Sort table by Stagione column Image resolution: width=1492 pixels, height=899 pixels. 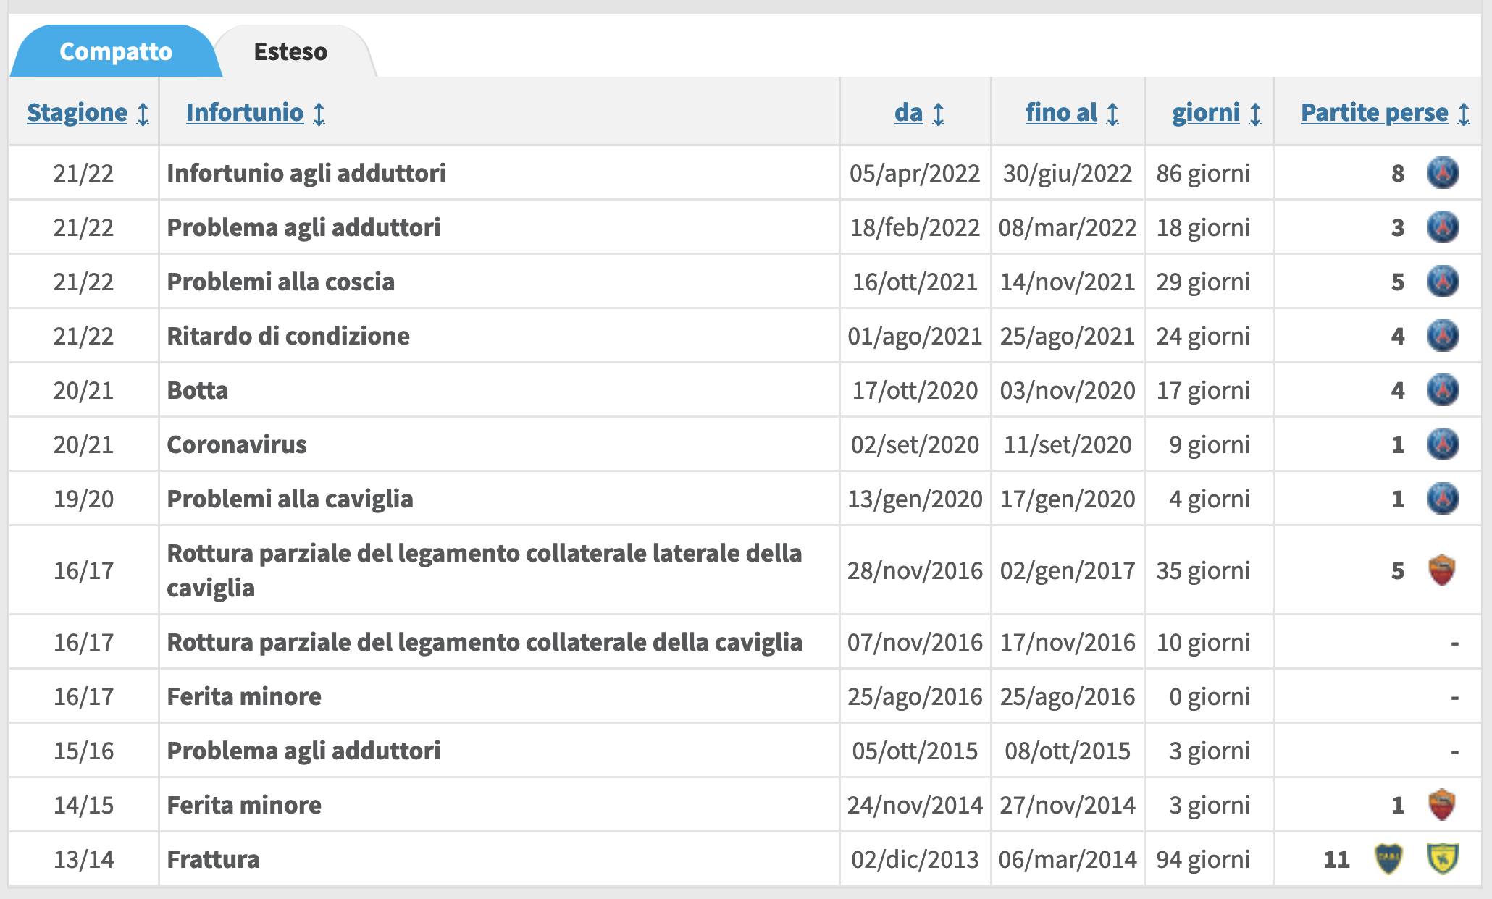pyautogui.click(x=77, y=113)
